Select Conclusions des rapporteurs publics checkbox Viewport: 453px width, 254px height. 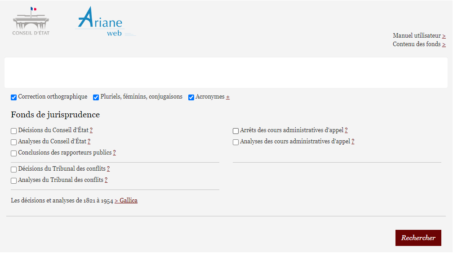tap(13, 154)
